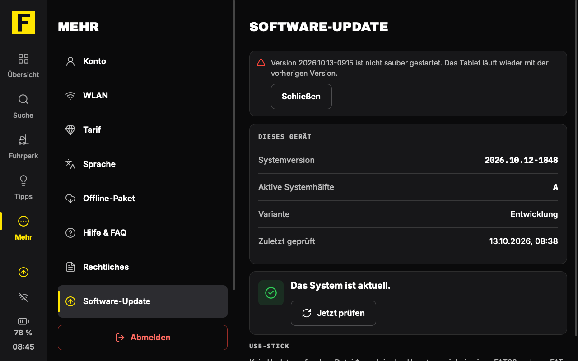Click the WLAN wifi icon in menu
The height and width of the screenshot is (361, 578).
click(x=70, y=96)
